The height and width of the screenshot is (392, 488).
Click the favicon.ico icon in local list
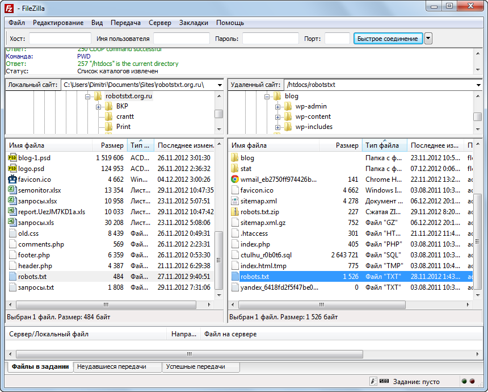[x=12, y=179]
